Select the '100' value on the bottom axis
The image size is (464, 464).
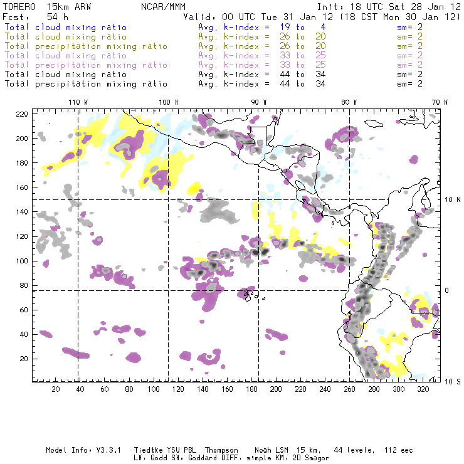point(154,389)
